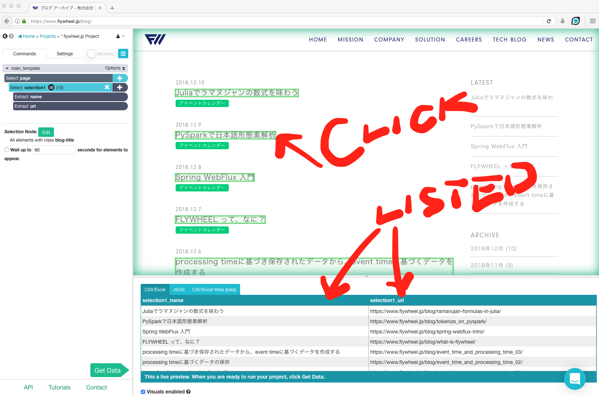Screen dimensions: 599x396
Task: Enable the Wait up to checkbox
Action: coord(7,150)
